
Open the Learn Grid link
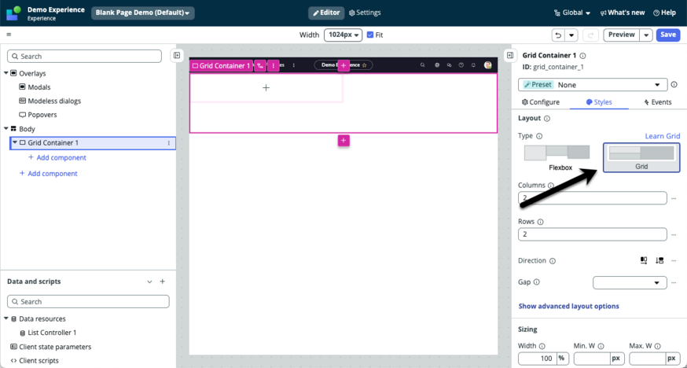(x=663, y=136)
